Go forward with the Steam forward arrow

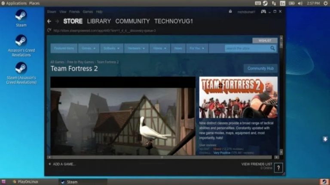point(57,21)
